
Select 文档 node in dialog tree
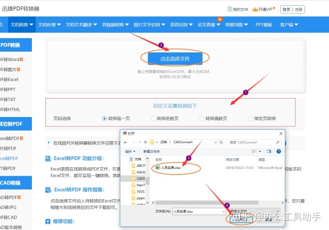[136, 159]
